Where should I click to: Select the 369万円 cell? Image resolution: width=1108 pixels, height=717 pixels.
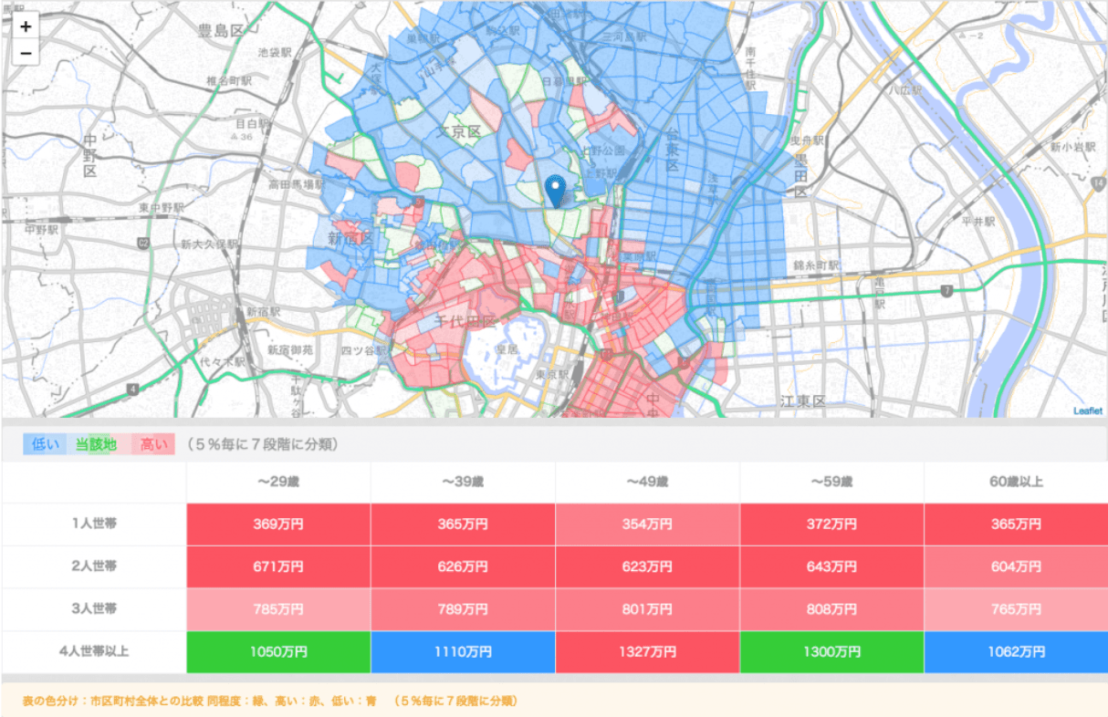coord(278,525)
